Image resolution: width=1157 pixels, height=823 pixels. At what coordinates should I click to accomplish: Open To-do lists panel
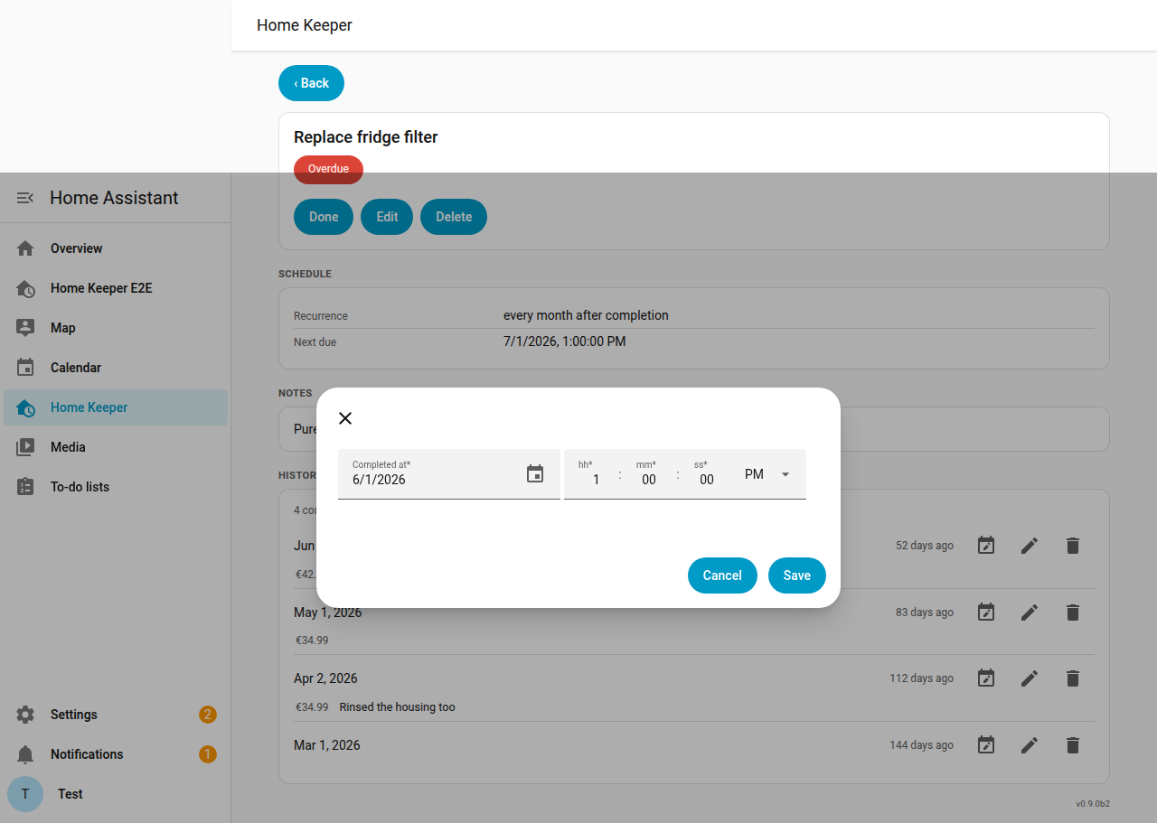coord(116,487)
